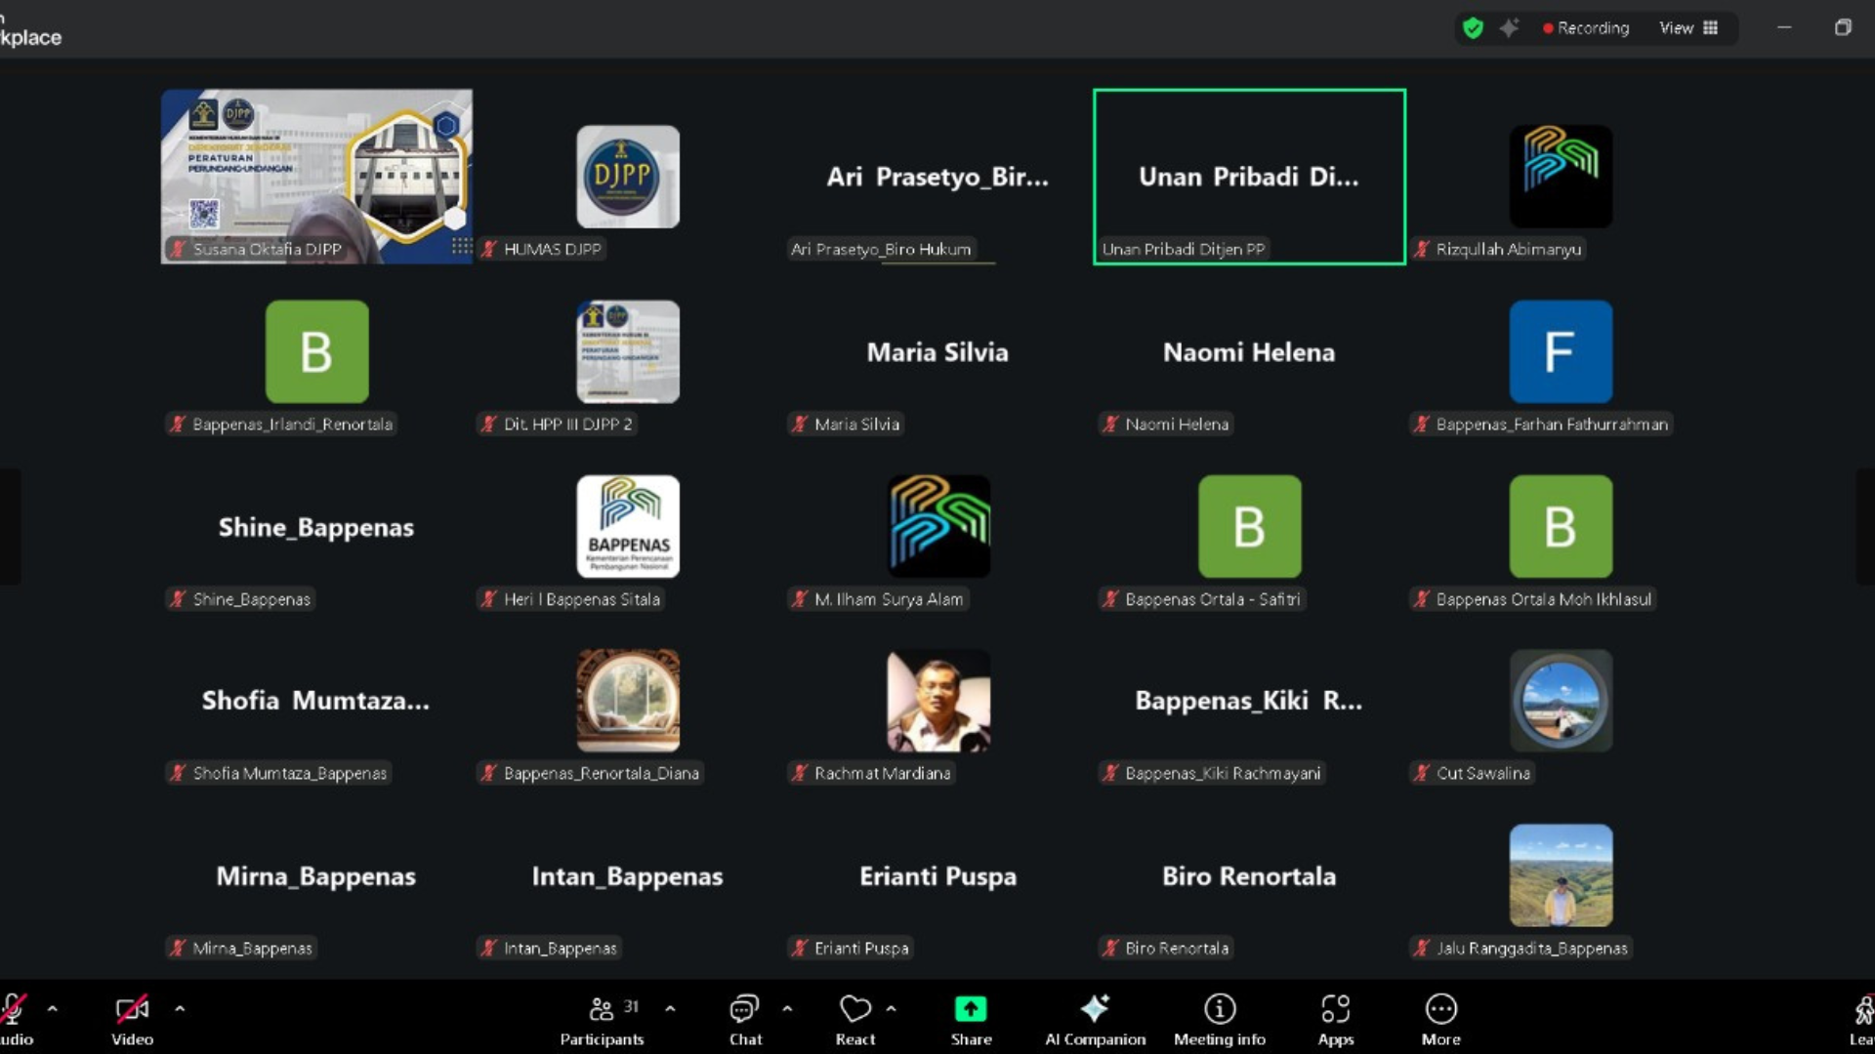1875x1054 pixels.
Task: Select the Unan Pribadi Ditjen PP tile
Action: coord(1249,177)
